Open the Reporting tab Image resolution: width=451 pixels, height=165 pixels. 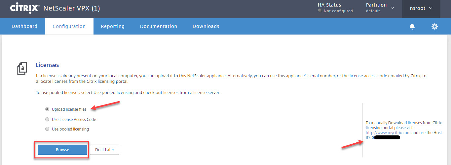[x=113, y=26]
